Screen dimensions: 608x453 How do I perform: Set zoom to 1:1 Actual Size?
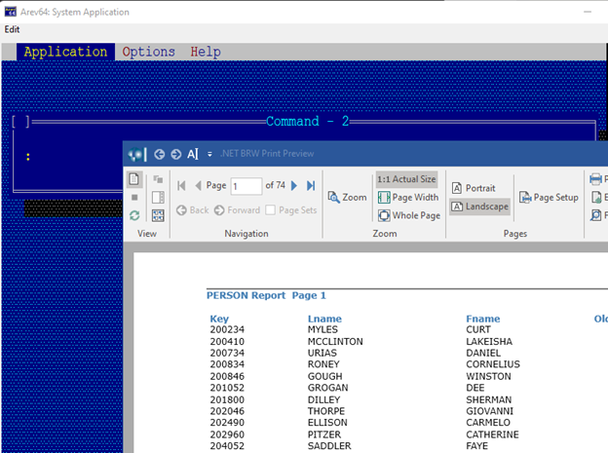pos(406,179)
